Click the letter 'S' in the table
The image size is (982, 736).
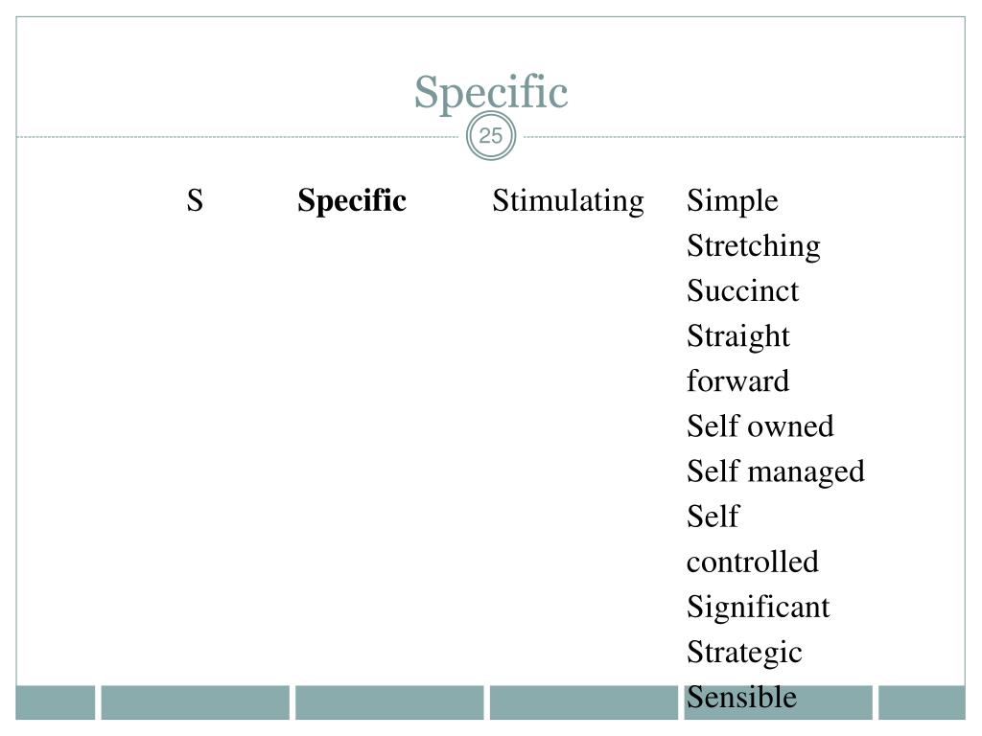pyautogui.click(x=195, y=200)
